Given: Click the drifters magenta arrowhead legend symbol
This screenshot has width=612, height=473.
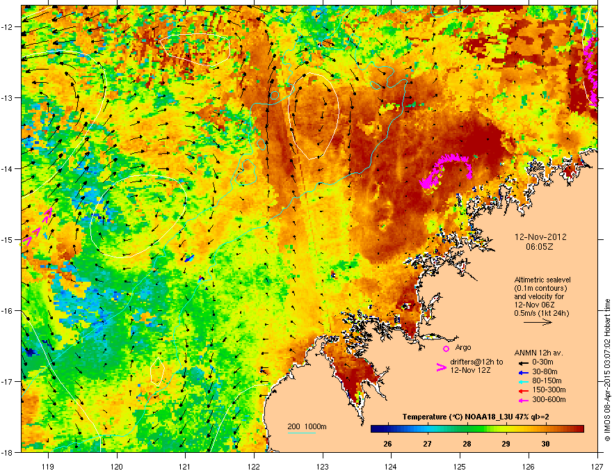Looking at the screenshot, I should (441, 367).
